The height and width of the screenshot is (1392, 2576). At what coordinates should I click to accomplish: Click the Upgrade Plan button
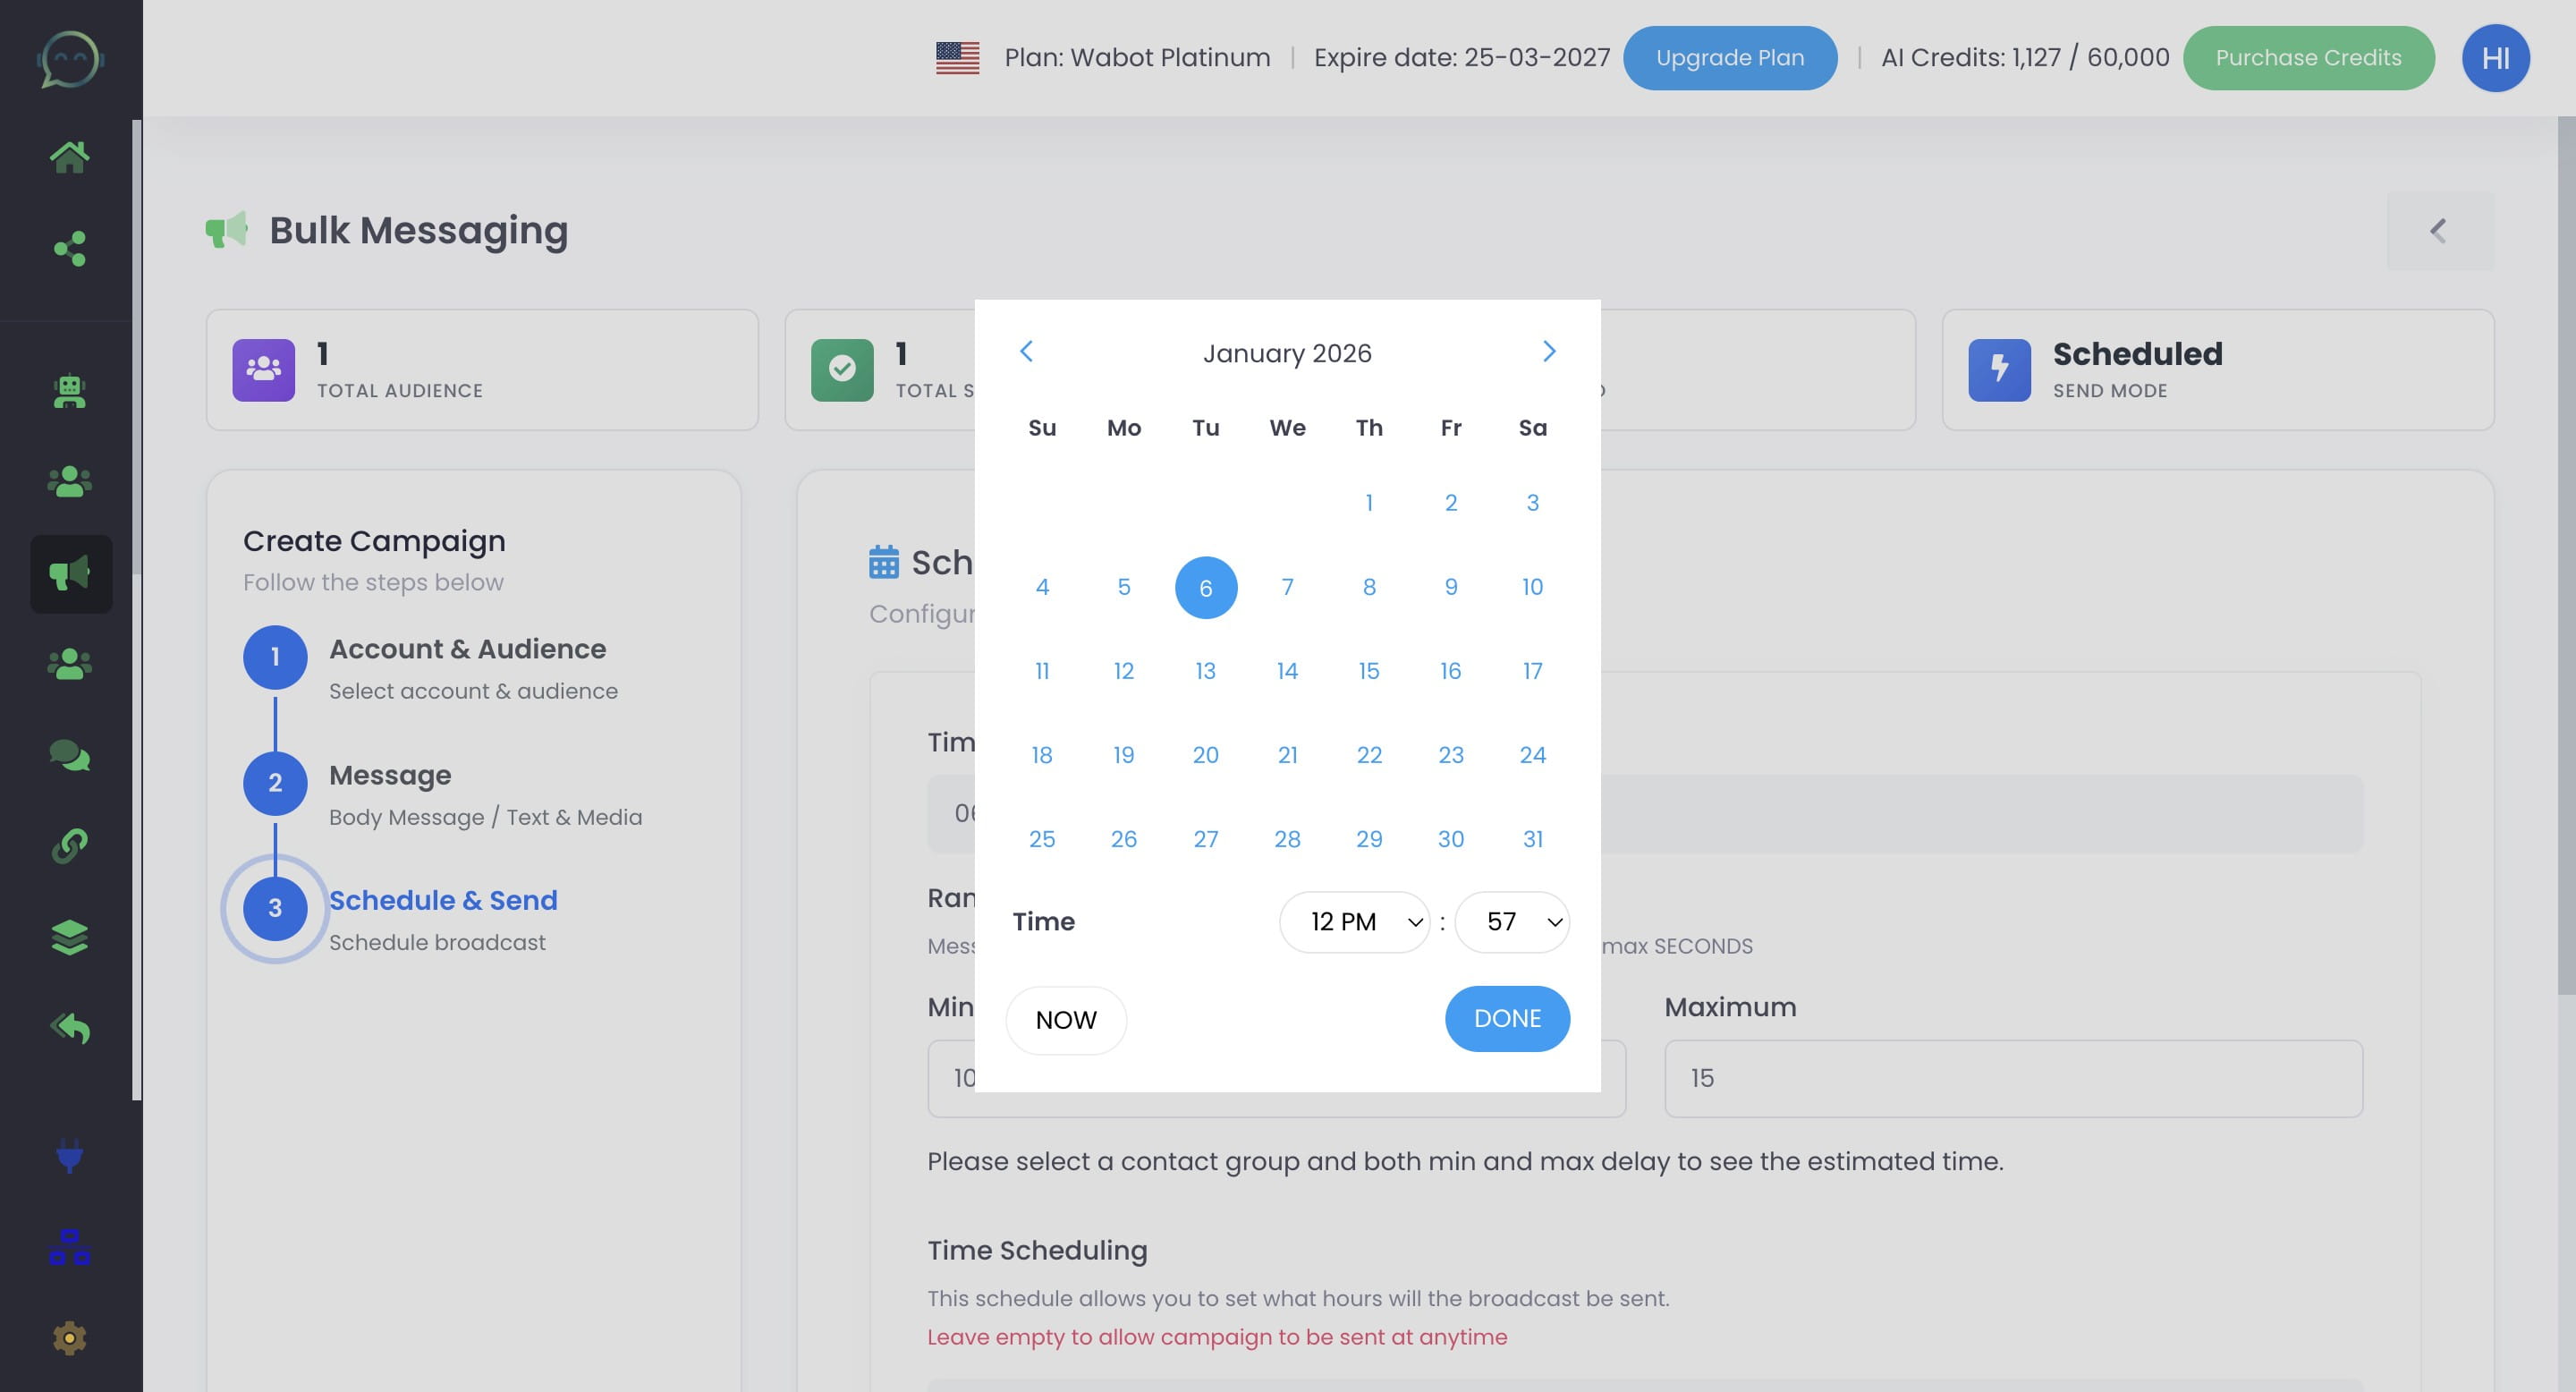tap(1729, 58)
